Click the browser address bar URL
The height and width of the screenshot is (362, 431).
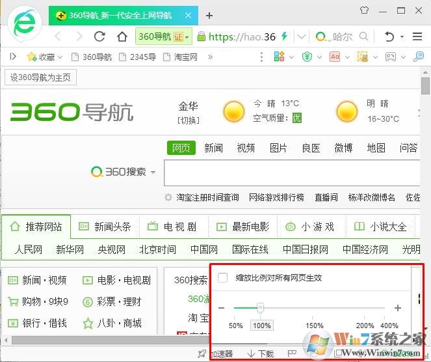(242, 36)
